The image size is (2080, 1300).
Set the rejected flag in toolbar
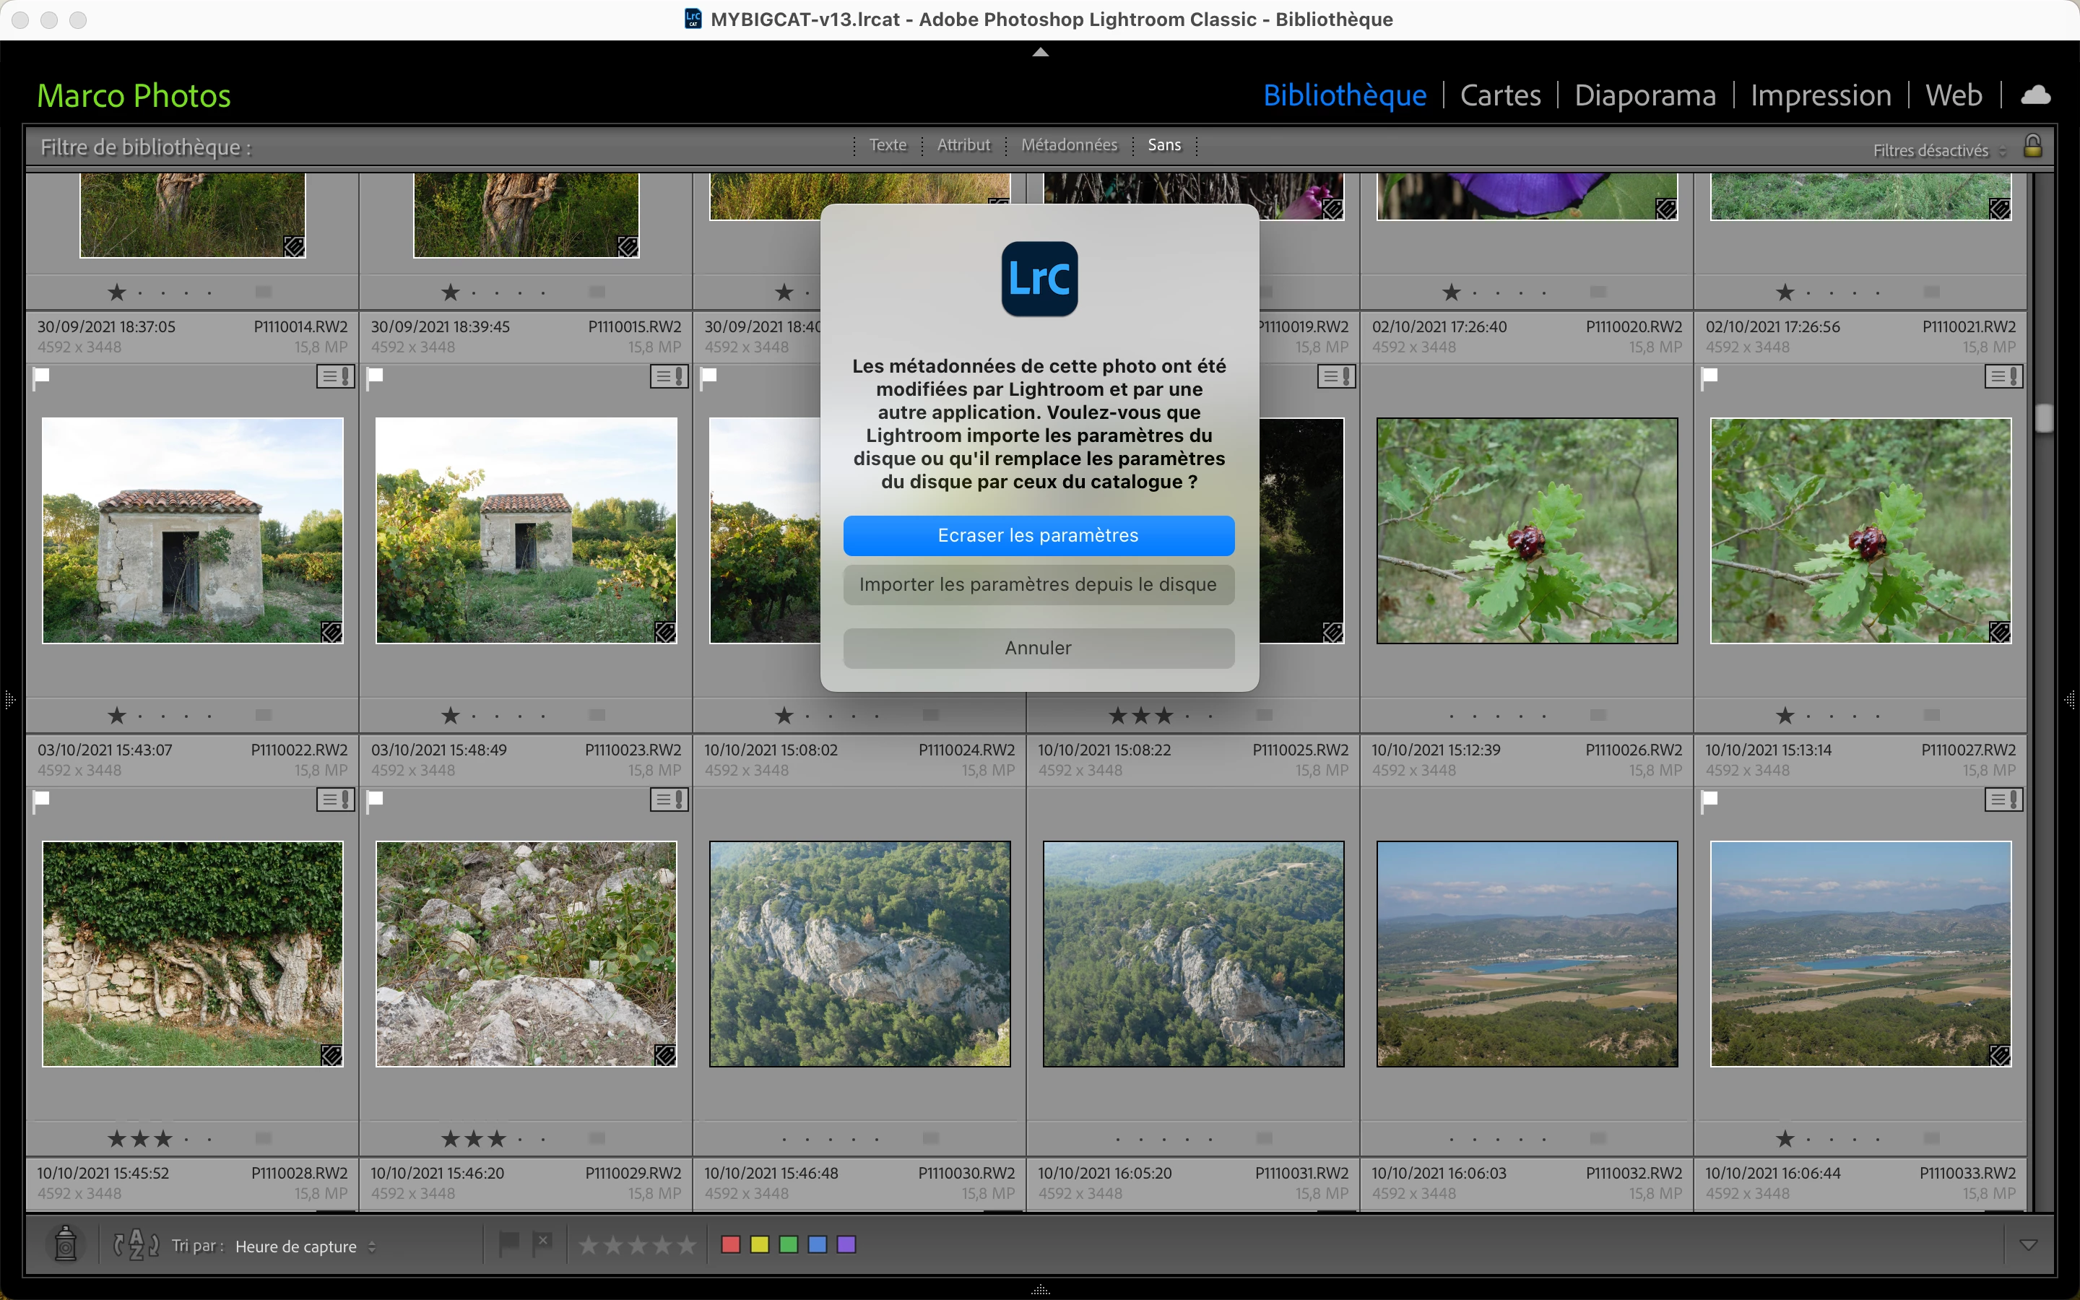[542, 1243]
